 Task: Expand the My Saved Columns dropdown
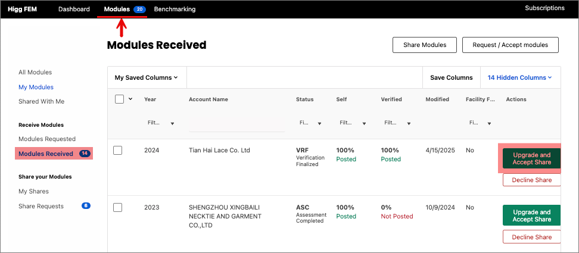click(147, 77)
